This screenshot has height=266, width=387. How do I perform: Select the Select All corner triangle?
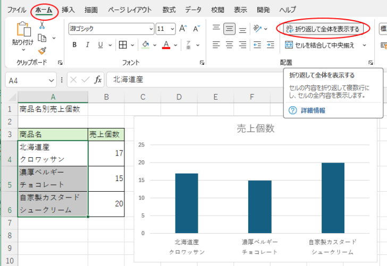[12, 98]
